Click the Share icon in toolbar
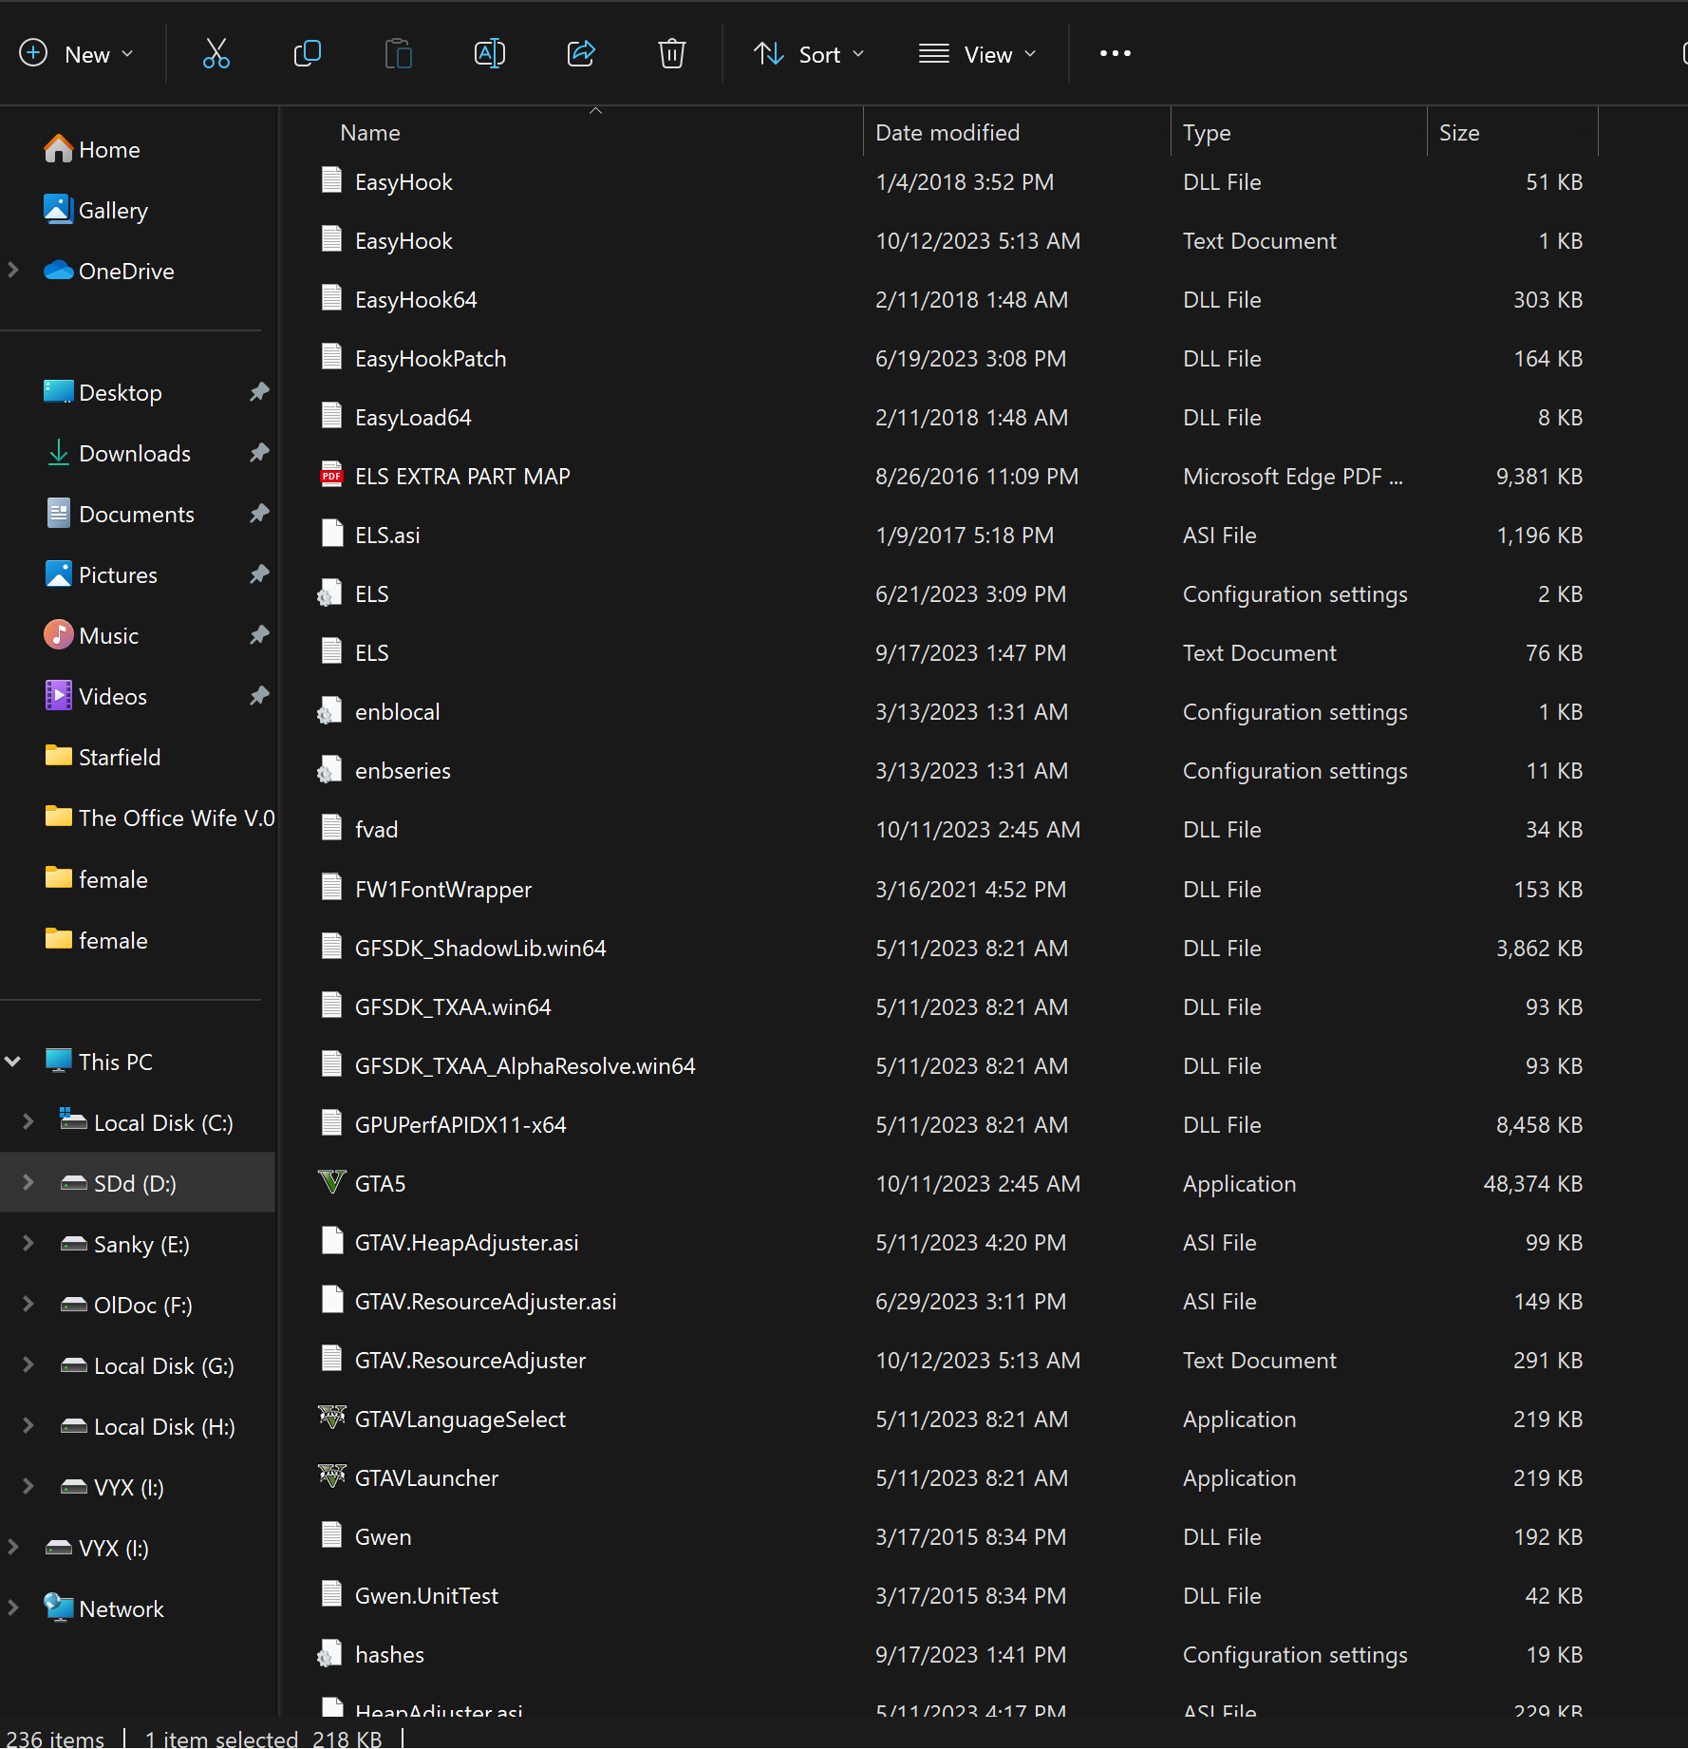 581,54
